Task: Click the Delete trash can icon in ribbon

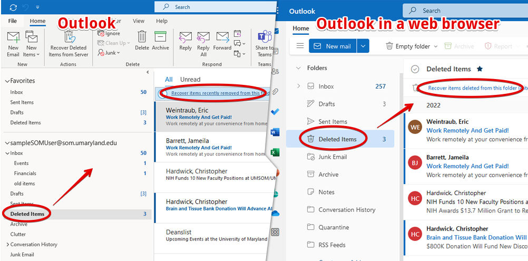Action: (x=142, y=37)
